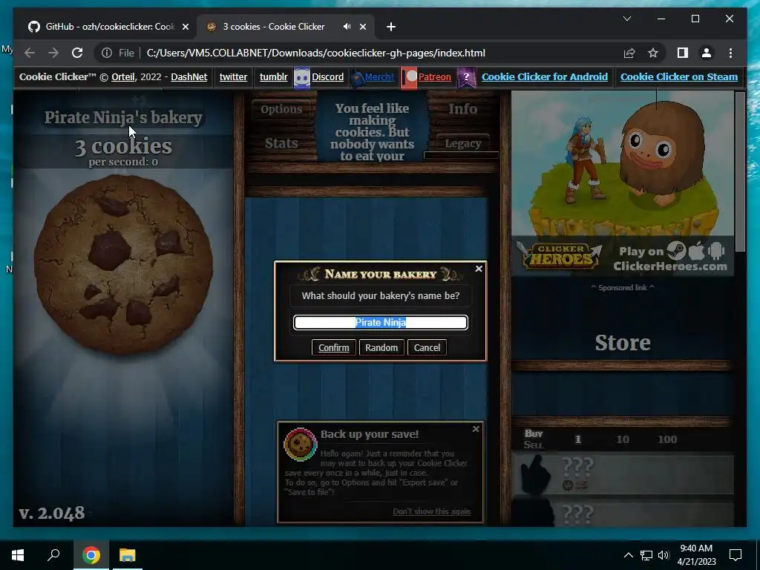Cancel the bakery naming dialog
The height and width of the screenshot is (570, 760).
427,347
